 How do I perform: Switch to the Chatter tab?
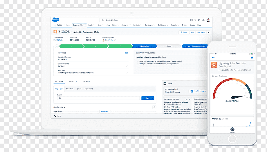[73, 82]
